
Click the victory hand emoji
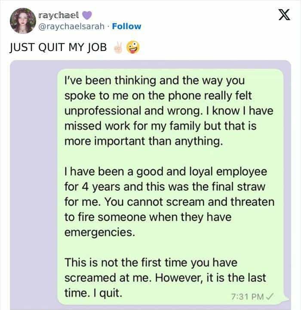pyautogui.click(x=117, y=47)
